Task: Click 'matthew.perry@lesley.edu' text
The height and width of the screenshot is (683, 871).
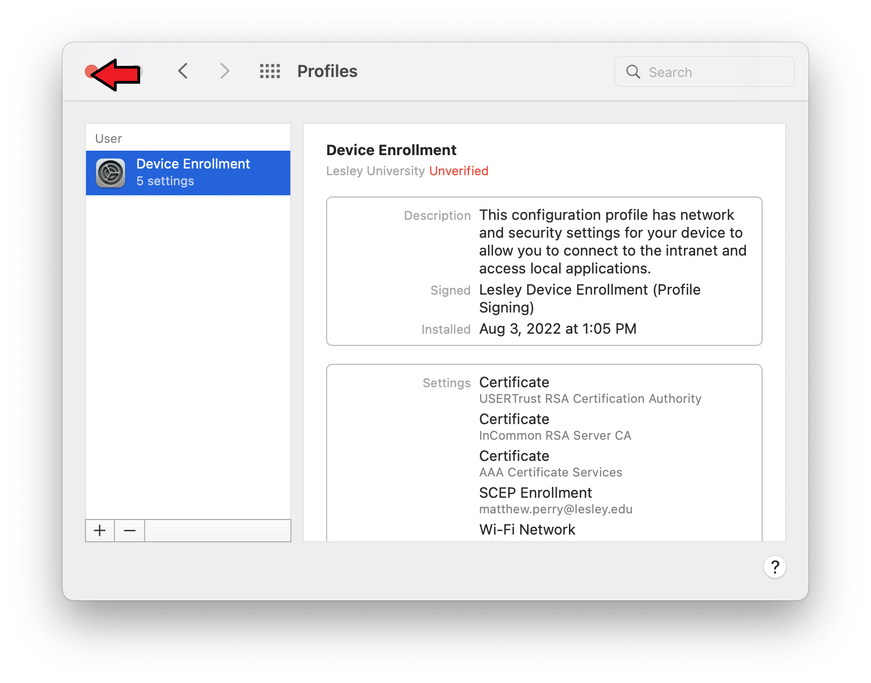Action: point(556,509)
